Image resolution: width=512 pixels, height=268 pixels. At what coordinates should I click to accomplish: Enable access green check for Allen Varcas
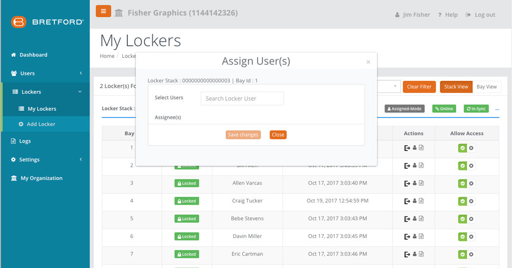click(x=462, y=184)
